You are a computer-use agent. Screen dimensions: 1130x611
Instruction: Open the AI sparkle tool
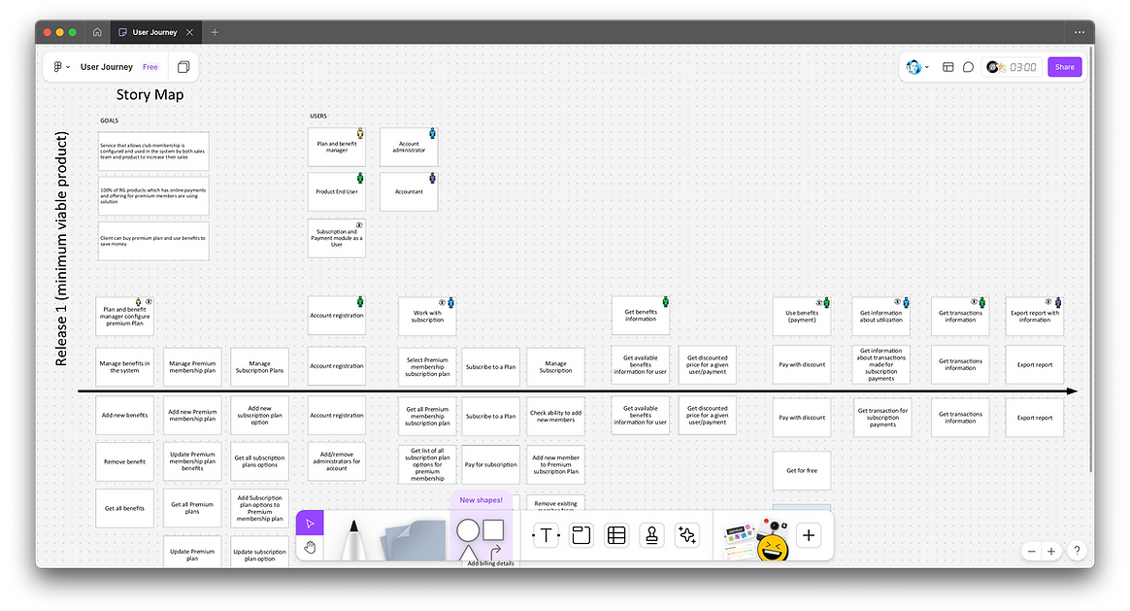click(x=686, y=535)
